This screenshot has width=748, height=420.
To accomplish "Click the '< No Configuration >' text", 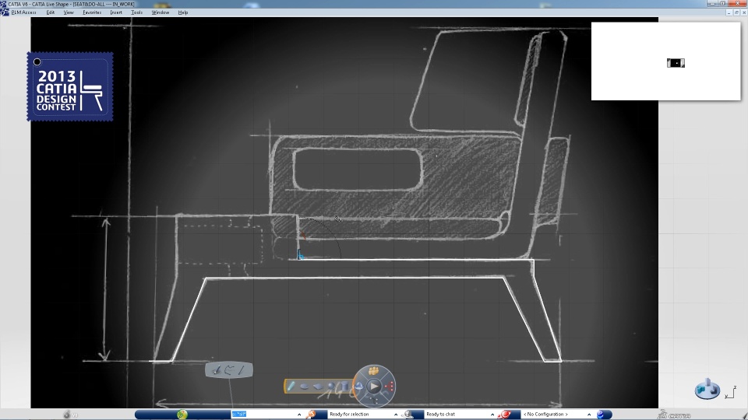I will (x=545, y=415).
